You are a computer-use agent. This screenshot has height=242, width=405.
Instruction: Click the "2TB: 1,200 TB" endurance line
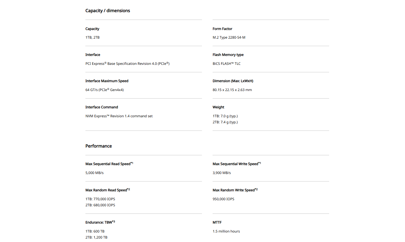[x=96, y=237]
